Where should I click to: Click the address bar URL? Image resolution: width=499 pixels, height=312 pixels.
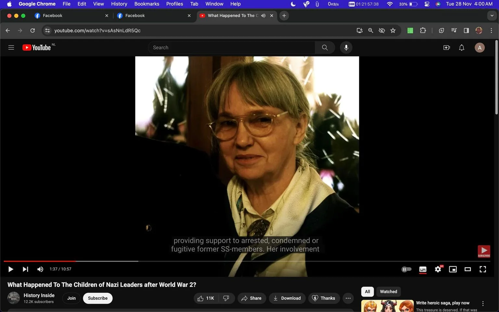click(97, 31)
